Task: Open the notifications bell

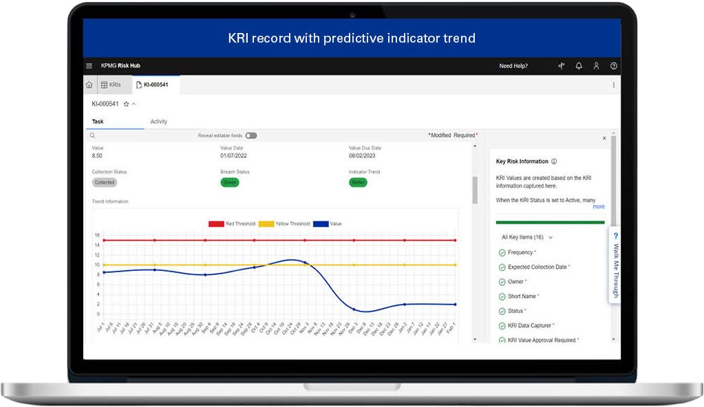Action: pos(579,66)
